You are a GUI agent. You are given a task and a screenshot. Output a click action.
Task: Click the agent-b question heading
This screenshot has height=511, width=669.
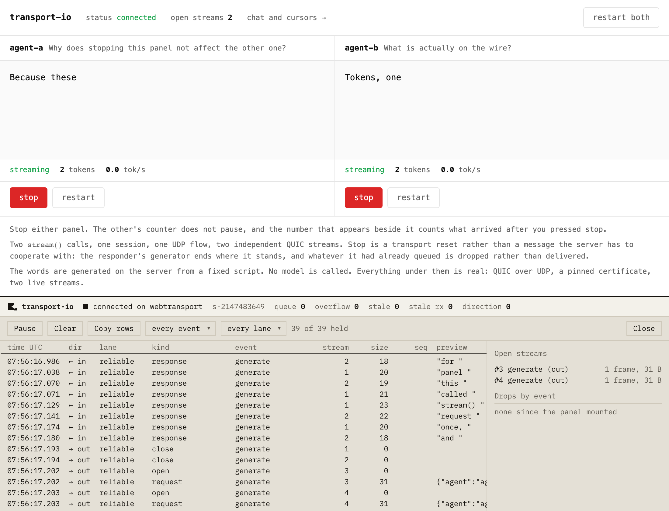[x=447, y=48]
